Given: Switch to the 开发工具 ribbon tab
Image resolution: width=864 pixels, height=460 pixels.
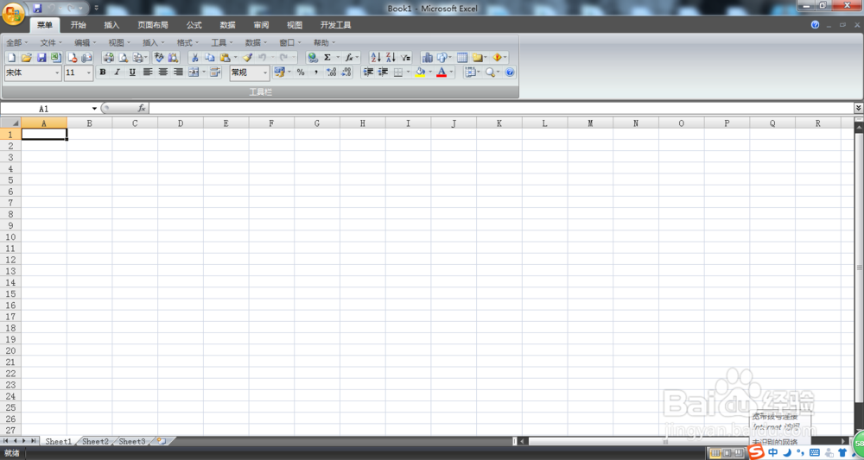Looking at the screenshot, I should [x=335, y=25].
